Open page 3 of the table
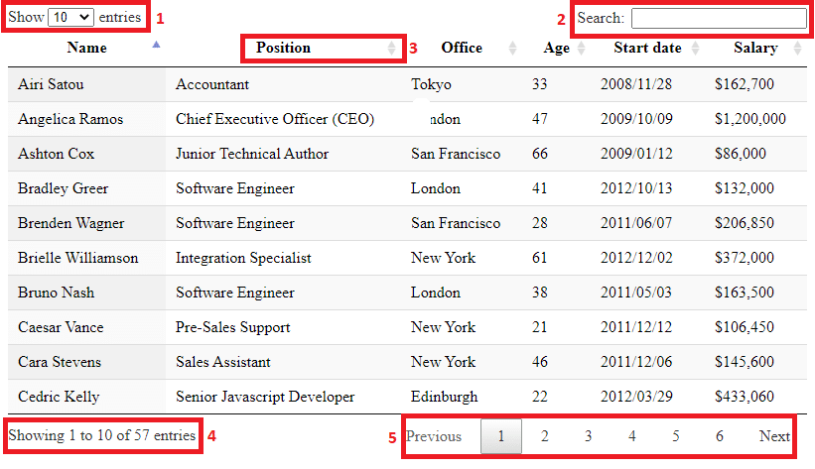 tap(589, 436)
